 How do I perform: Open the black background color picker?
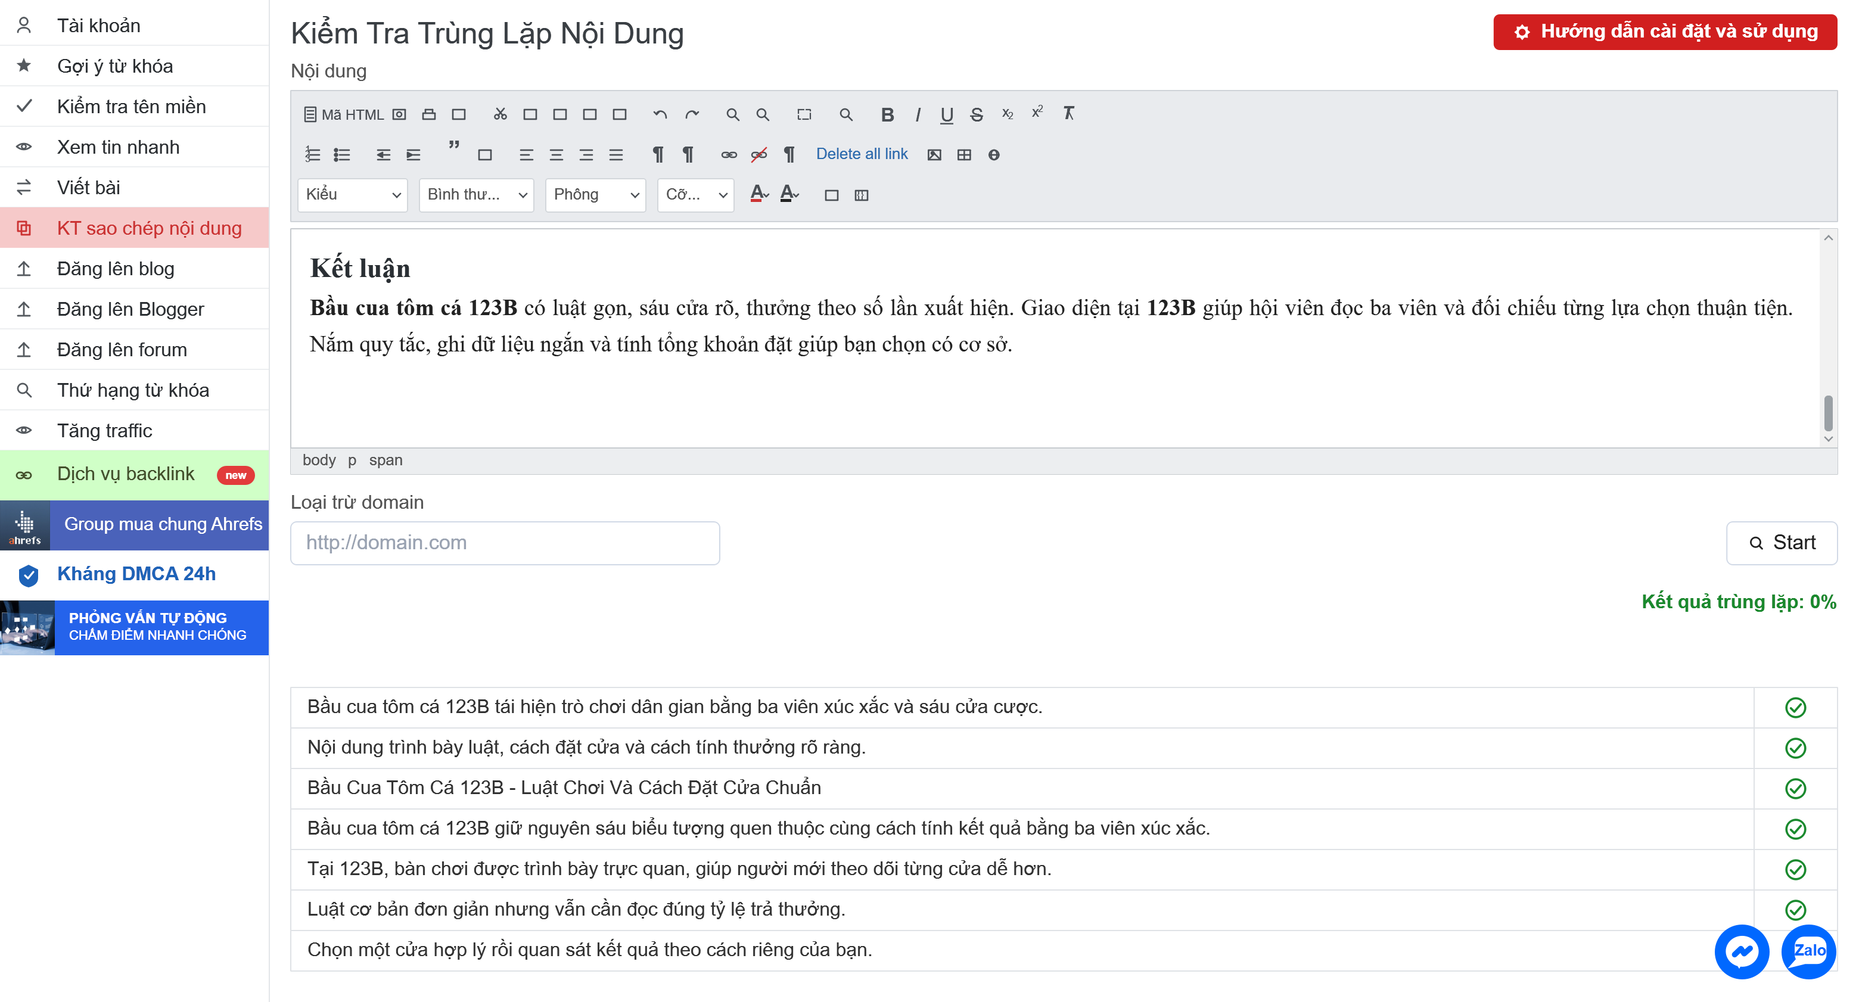pos(789,194)
